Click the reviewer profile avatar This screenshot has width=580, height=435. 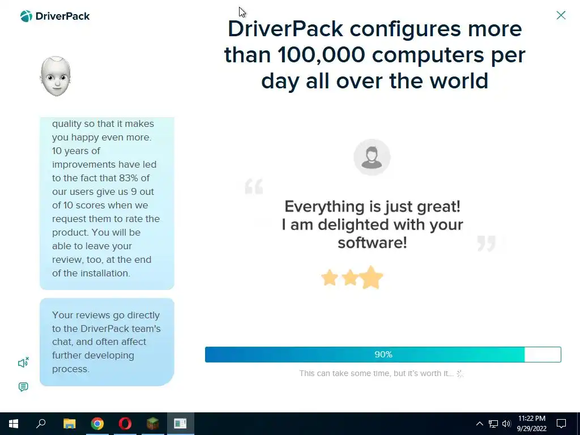[372, 157]
